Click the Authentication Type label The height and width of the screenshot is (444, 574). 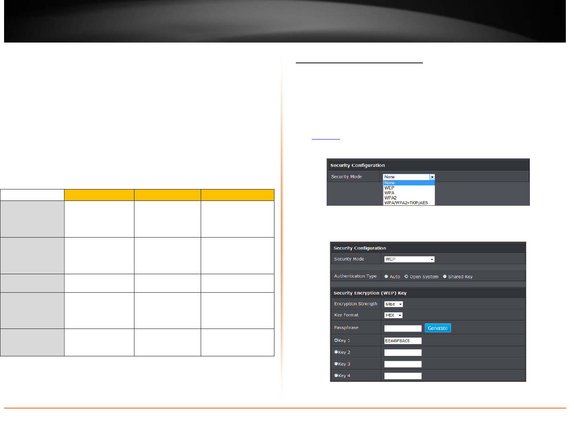pyautogui.click(x=355, y=276)
